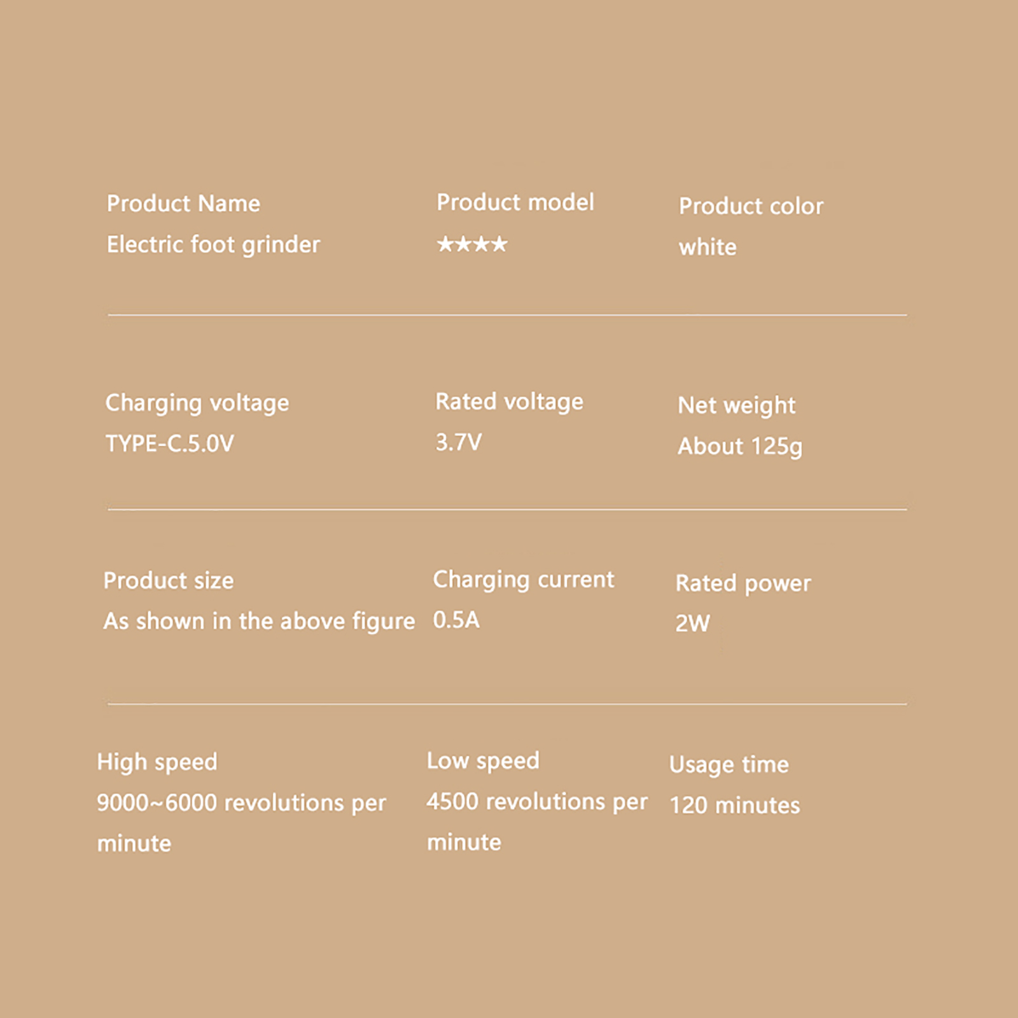The image size is (1018, 1018).
Task: Click the "High speed" label
Action: 157,762
